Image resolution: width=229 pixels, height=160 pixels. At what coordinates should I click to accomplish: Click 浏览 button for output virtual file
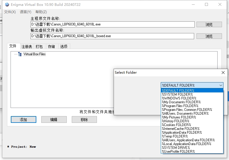(x=209, y=36)
